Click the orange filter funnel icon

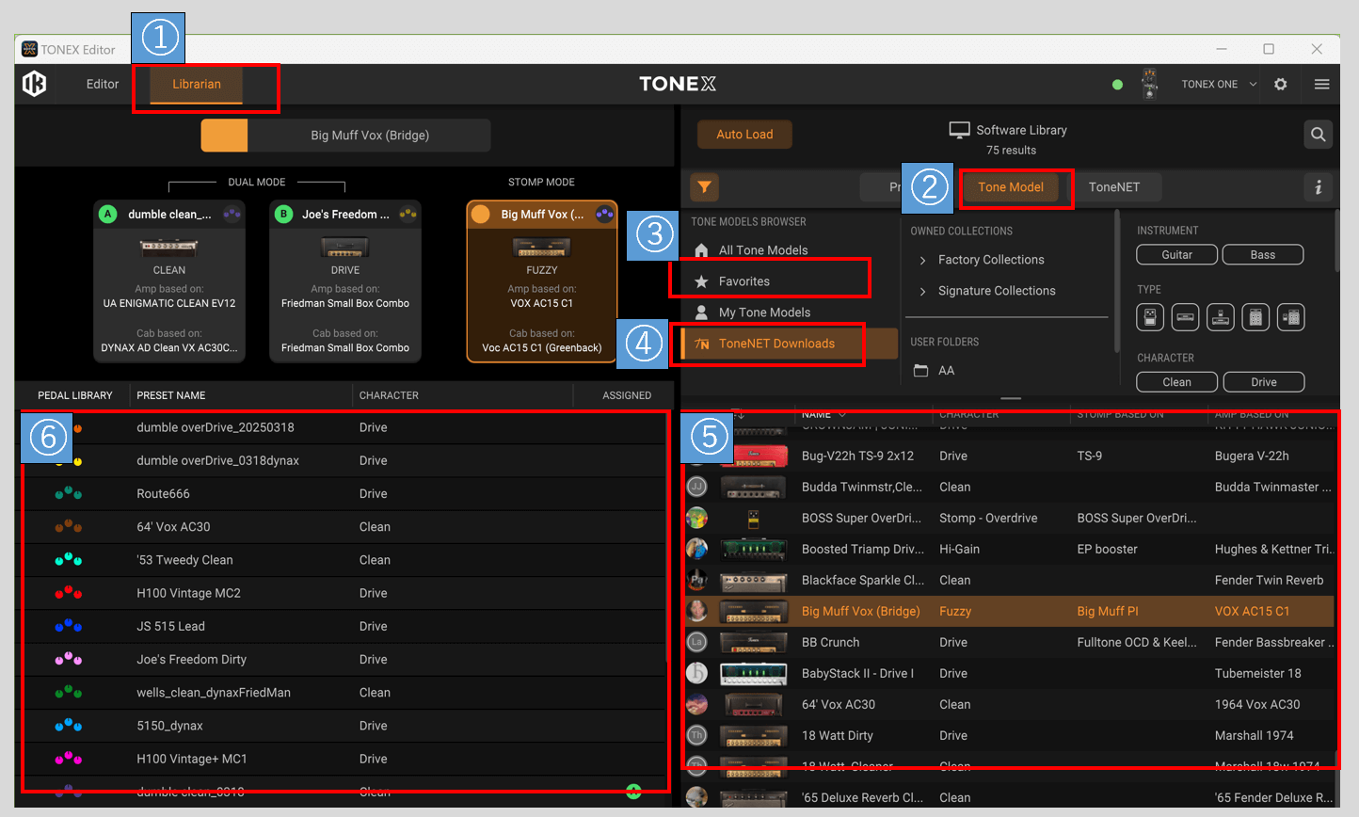pos(704,187)
